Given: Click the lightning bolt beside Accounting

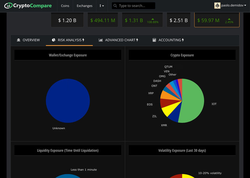Looking at the screenshot, I should click(183, 40).
